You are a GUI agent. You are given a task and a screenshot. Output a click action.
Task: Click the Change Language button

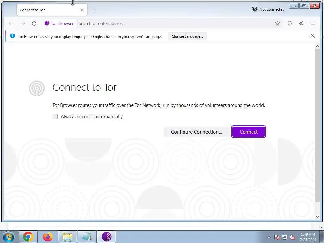pyautogui.click(x=187, y=36)
